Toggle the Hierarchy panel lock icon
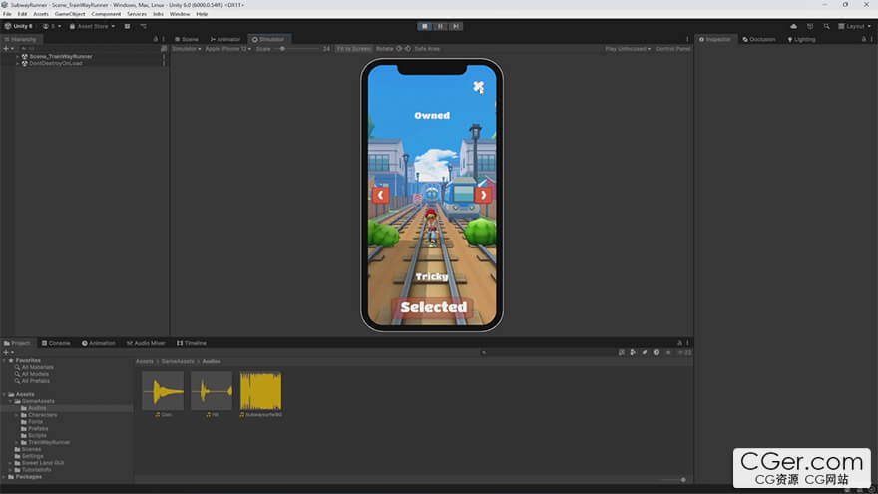The image size is (878, 494). pos(155,39)
